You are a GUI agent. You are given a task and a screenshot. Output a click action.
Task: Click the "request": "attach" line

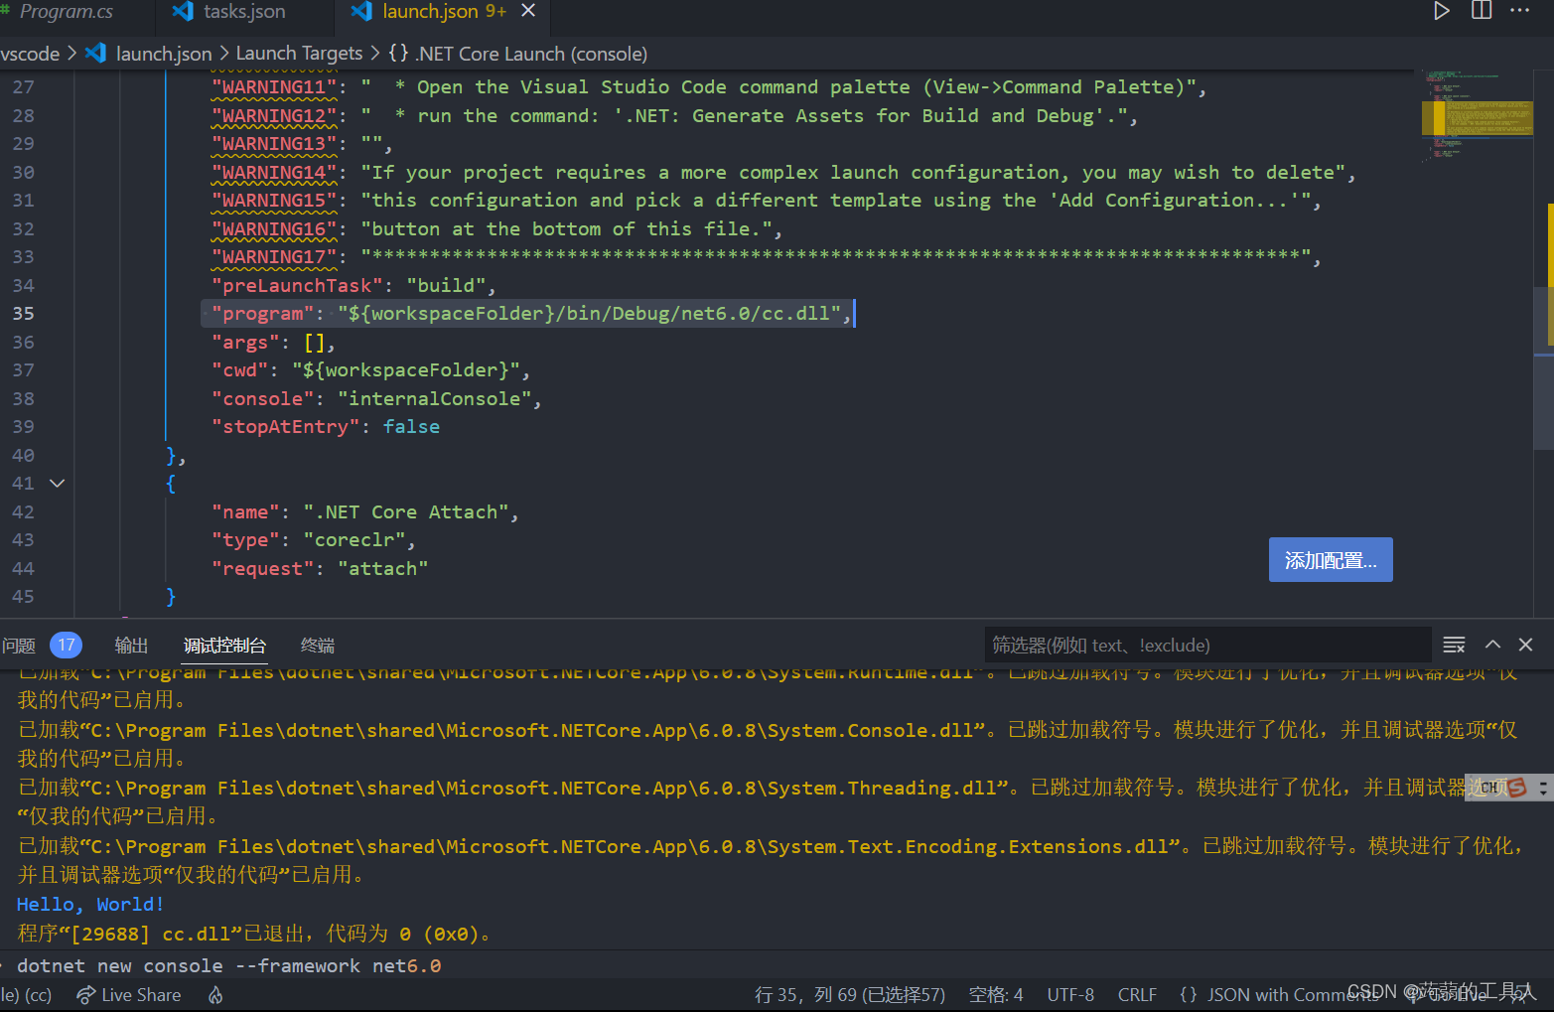point(320,569)
